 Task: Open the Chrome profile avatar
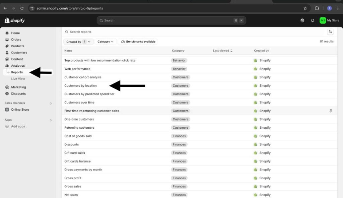(329, 8)
